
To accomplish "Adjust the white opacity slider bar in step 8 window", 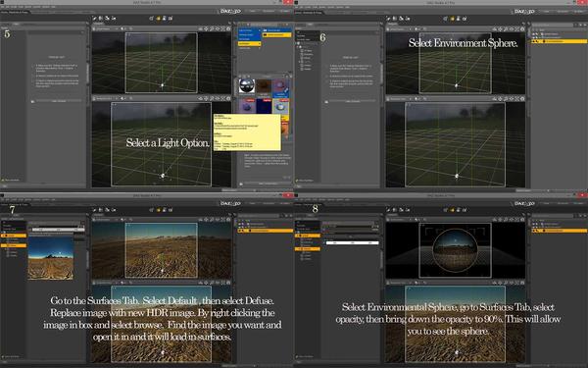I will point(353,243).
